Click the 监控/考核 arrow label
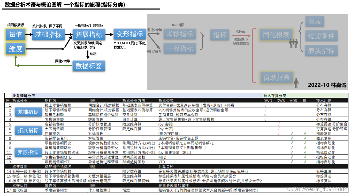The height and width of the screenshot is (194, 351). click(x=155, y=30)
